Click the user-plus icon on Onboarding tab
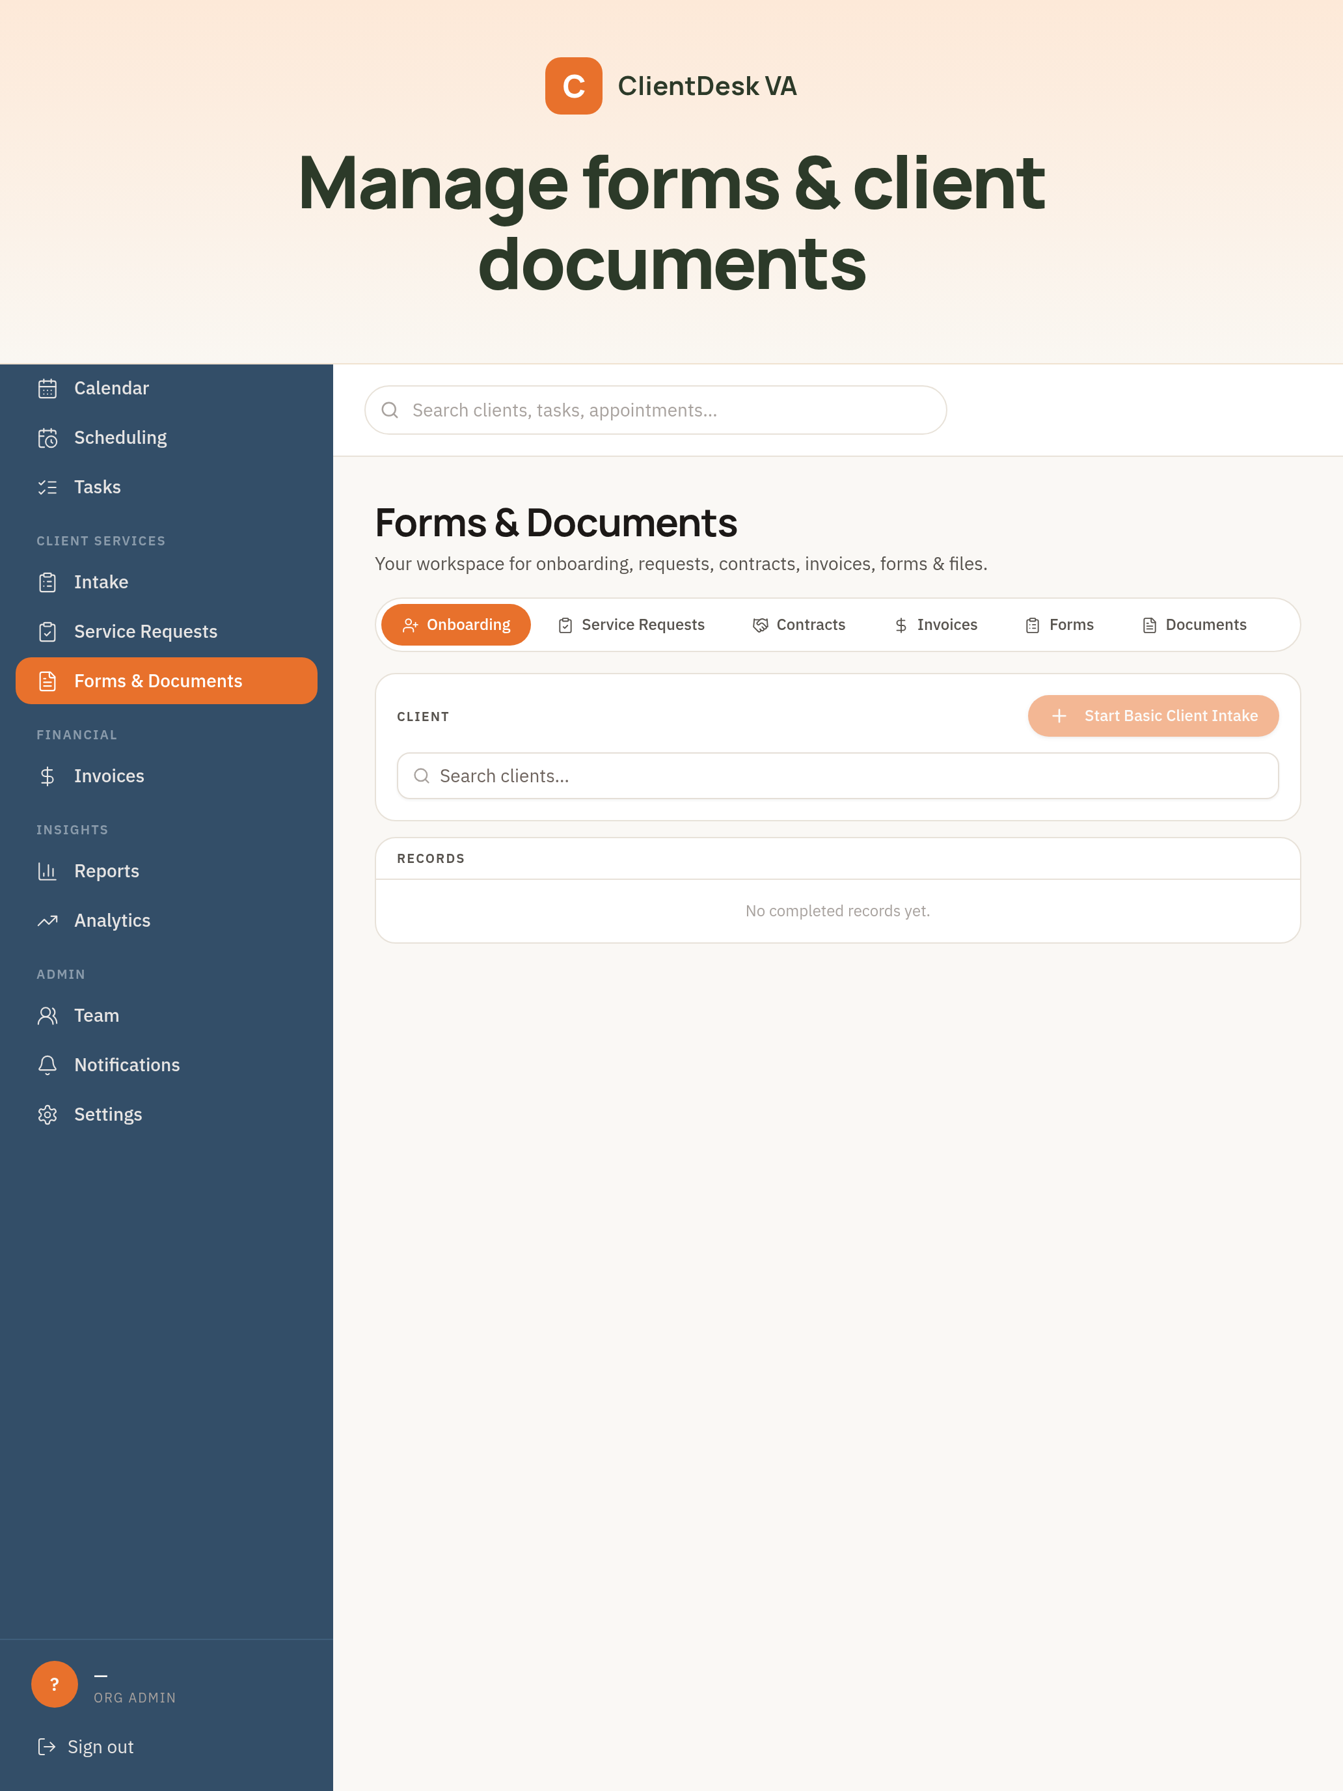This screenshot has height=1791, width=1343. pos(411,625)
